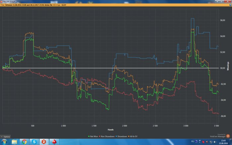Click the Show desktop button
The height and width of the screenshot is (145, 232).
(231, 142)
